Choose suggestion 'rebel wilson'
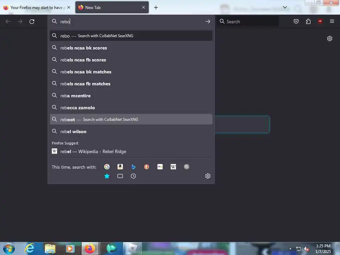The image size is (340, 255). (131, 131)
